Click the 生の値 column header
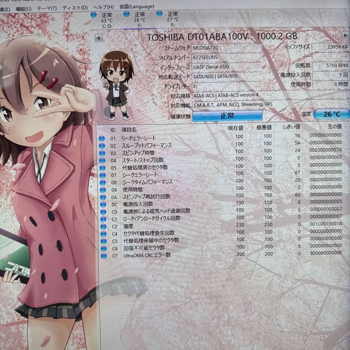This screenshot has width=350, height=350. tap(334, 126)
